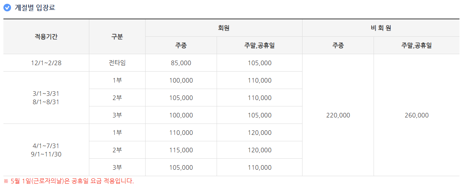Select the 비 회 원 group header
The image size is (461, 186).
pos(380,28)
